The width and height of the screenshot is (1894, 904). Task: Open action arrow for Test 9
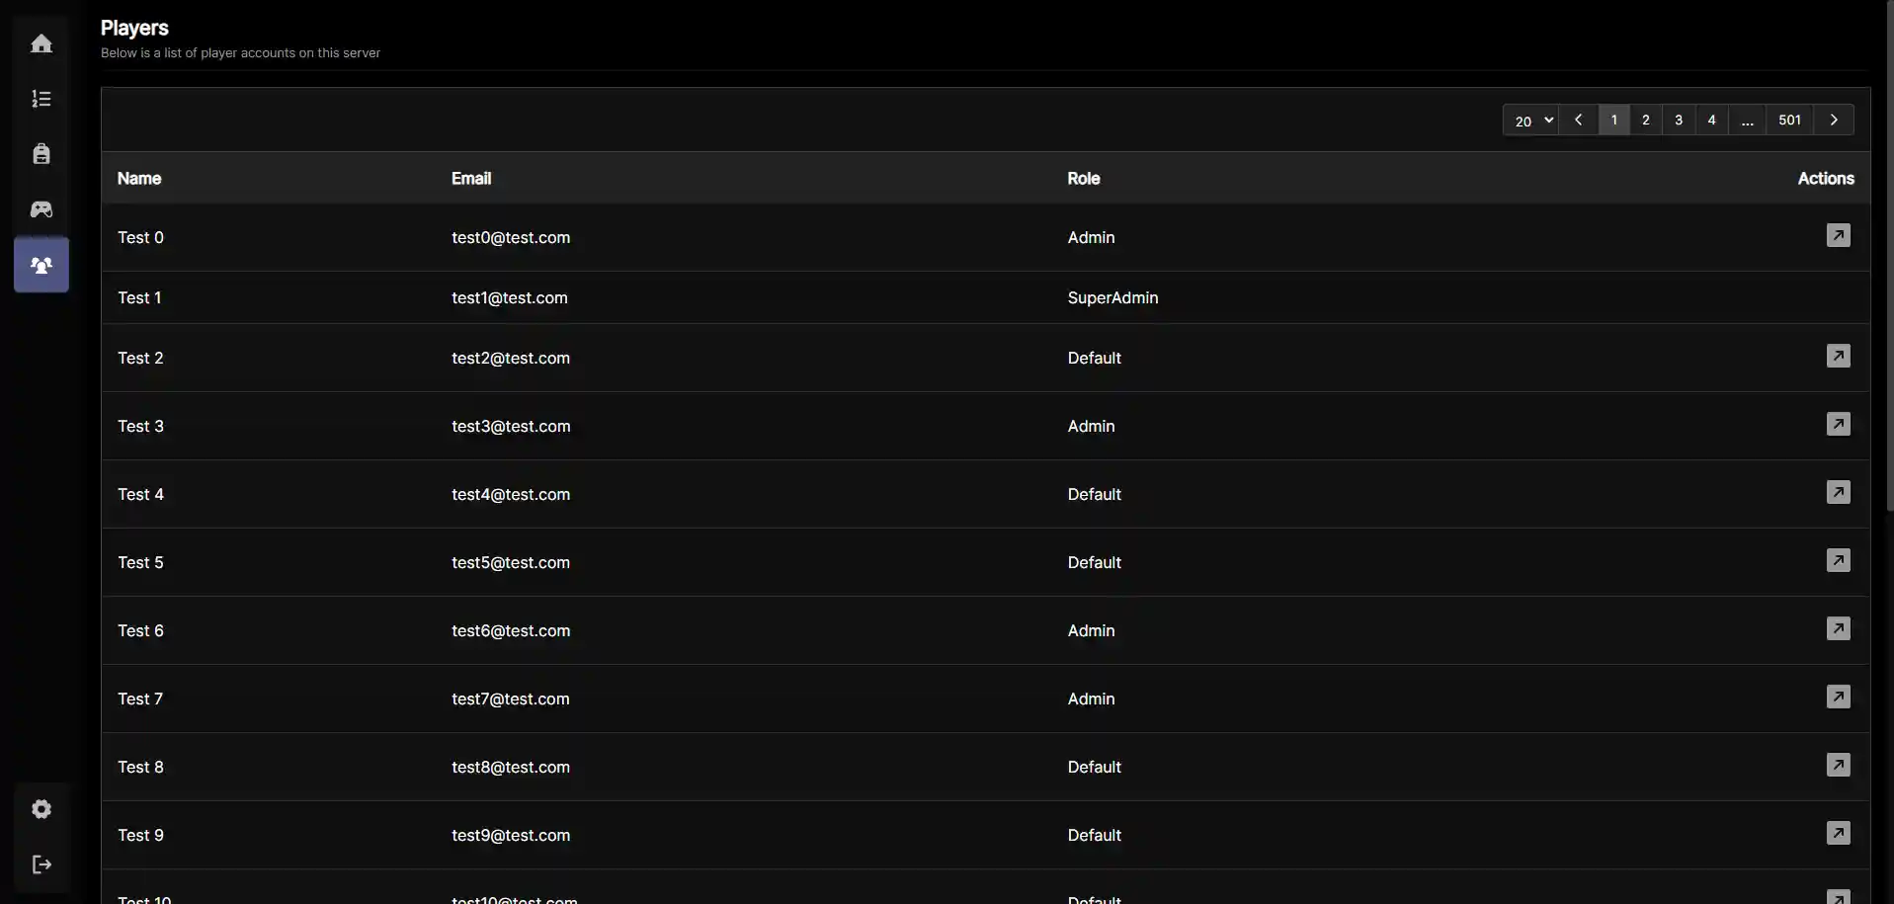click(1838, 833)
